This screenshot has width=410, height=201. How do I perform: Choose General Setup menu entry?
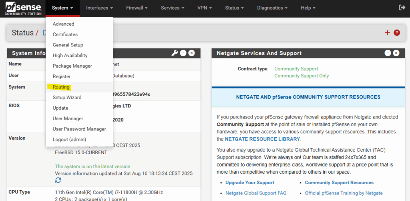click(x=80, y=45)
